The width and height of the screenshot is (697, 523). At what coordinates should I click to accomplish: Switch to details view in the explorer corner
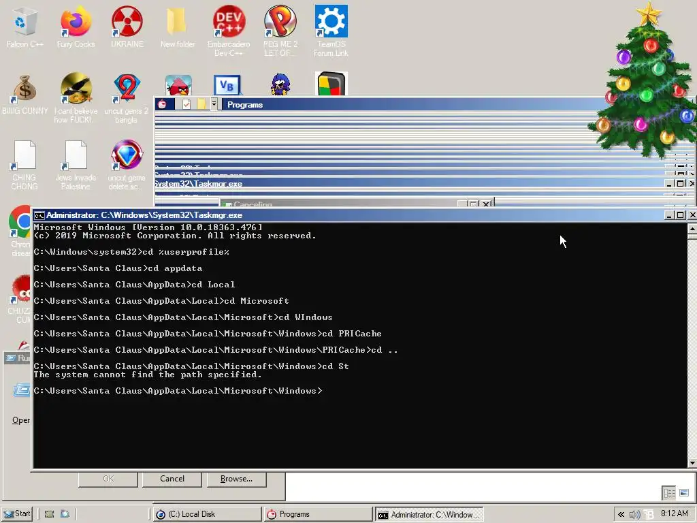[669, 493]
